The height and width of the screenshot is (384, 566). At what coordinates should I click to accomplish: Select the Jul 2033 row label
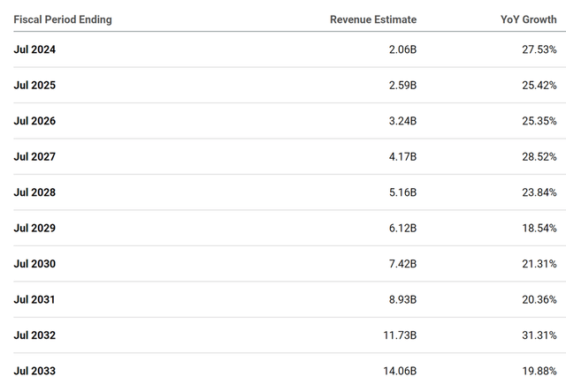[34, 371]
